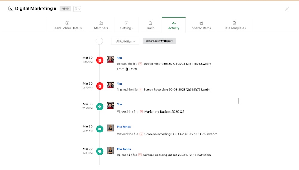This screenshot has height=170, width=299.
Task: Click Mia Jones avatar on Uploaded a file entry
Action: (x=110, y=150)
